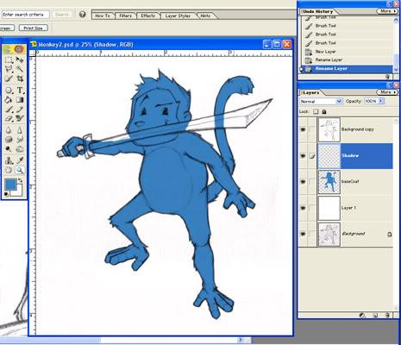This screenshot has height=345, width=401.
Task: Select the Ellipse shape tool
Action: point(9,91)
